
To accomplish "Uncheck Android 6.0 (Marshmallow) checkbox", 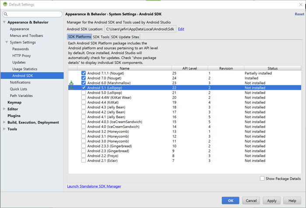I will (83, 83).
